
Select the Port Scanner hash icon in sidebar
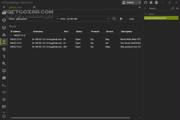(4, 42)
